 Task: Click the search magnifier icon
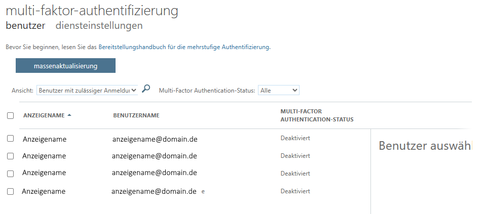point(146,89)
